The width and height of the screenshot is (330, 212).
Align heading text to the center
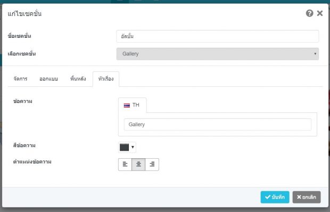click(x=138, y=165)
